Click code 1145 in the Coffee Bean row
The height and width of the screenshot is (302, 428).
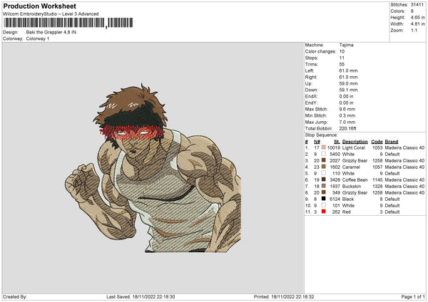[377, 180]
